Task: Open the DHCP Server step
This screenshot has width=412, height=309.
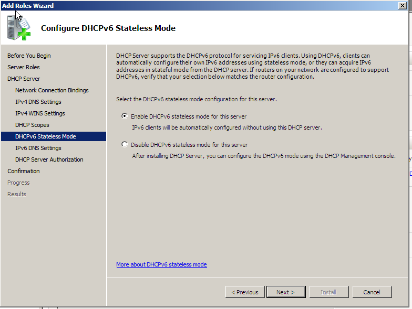Action: (x=24, y=79)
